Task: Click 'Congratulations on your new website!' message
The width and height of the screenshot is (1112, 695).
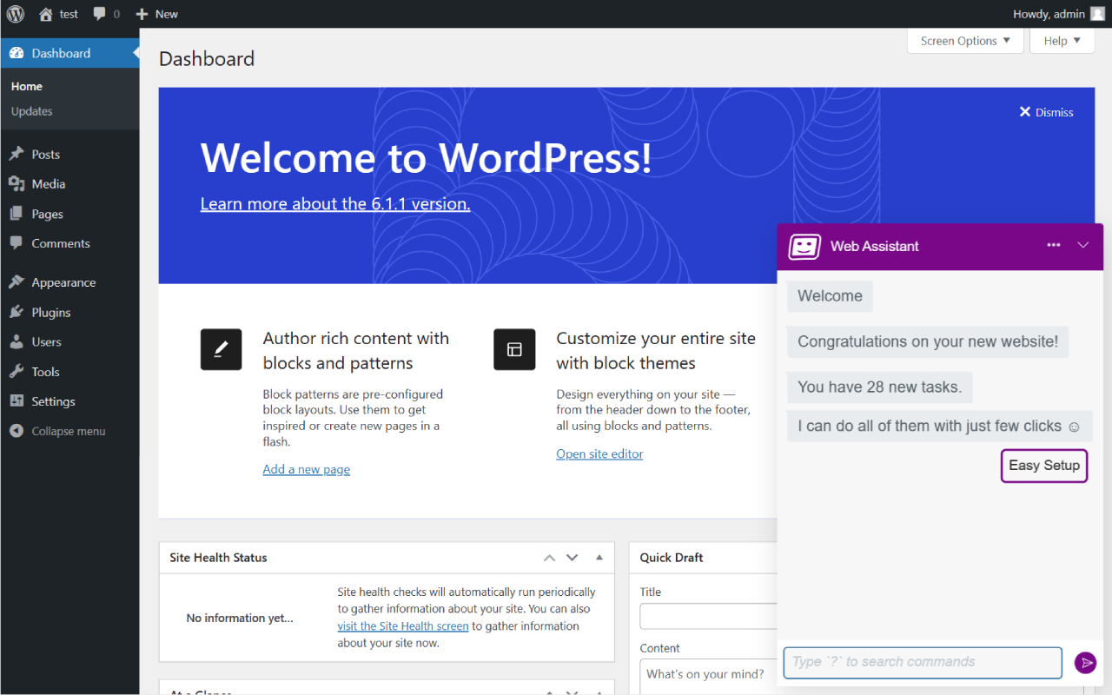Action: click(928, 341)
